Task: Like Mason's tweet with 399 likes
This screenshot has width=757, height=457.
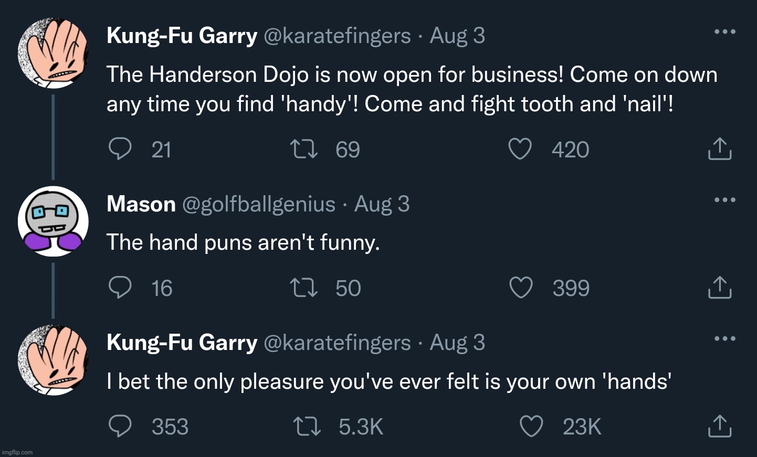Action: [521, 288]
